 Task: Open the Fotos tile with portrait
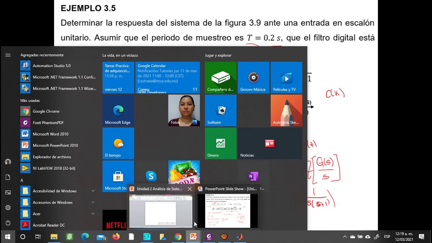(184, 110)
